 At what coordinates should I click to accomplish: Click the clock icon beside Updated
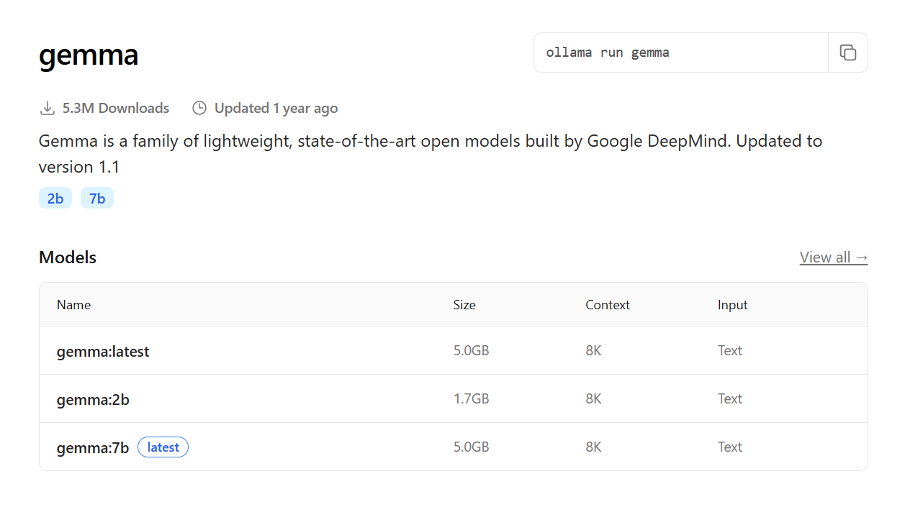(x=199, y=109)
